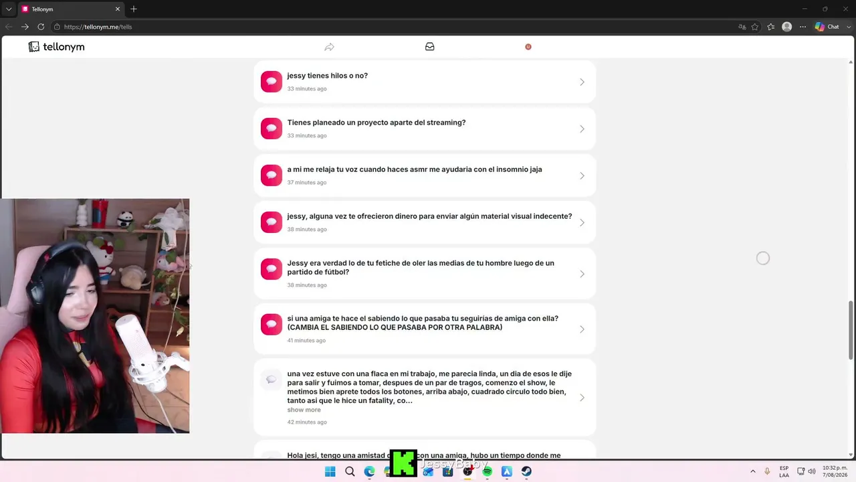Click the '42 minutes ago' timestamp
Screen dimensions: 856x482
coord(307,422)
